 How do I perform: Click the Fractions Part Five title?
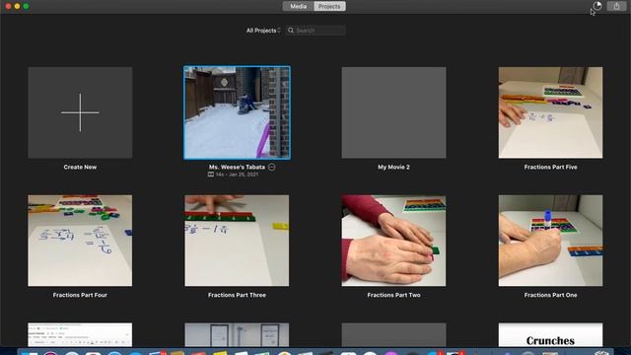(x=550, y=167)
